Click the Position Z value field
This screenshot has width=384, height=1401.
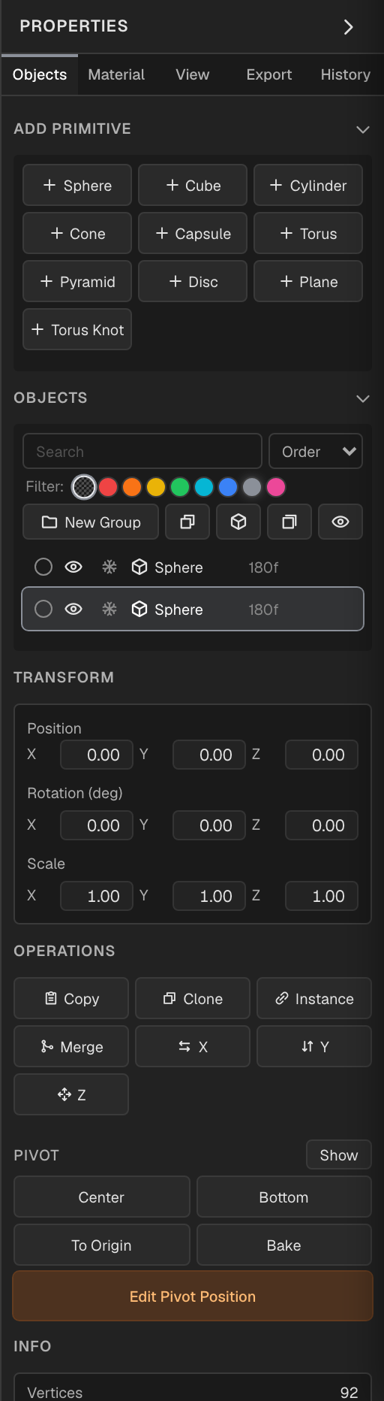(x=322, y=755)
